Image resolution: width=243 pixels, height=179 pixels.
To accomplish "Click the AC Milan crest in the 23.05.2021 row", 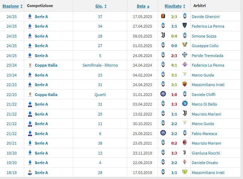I will (x=185, y=143).
